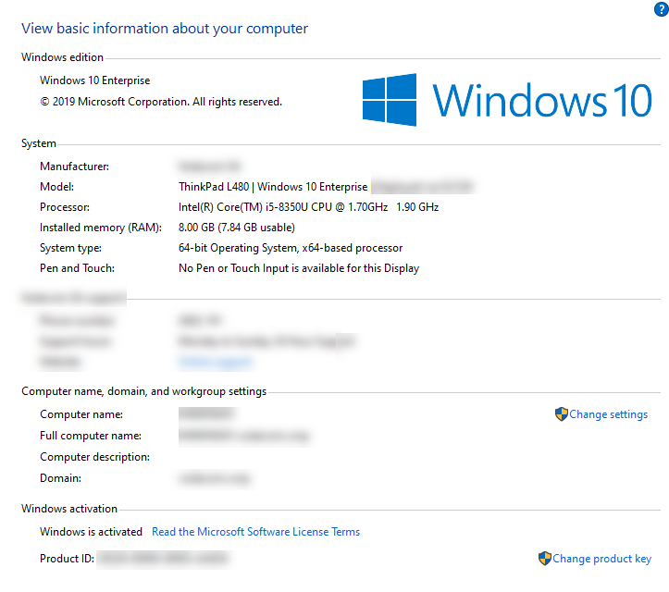
Task: Click the 'Manufacturer:' label
Action: pyautogui.click(x=75, y=166)
